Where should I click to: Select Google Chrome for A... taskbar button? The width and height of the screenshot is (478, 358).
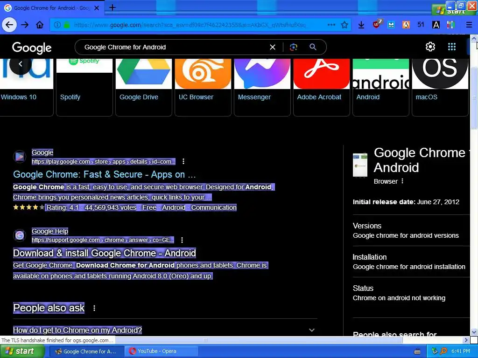(x=86, y=351)
